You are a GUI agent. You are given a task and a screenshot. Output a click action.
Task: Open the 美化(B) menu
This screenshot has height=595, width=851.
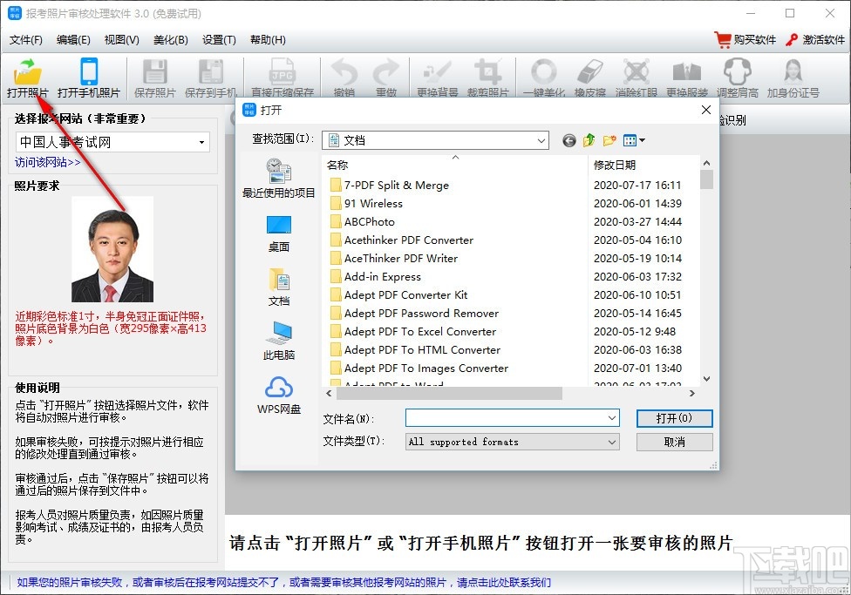pos(170,40)
